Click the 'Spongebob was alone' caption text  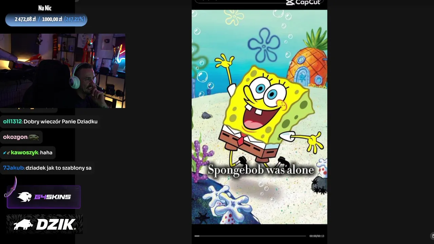(x=261, y=169)
